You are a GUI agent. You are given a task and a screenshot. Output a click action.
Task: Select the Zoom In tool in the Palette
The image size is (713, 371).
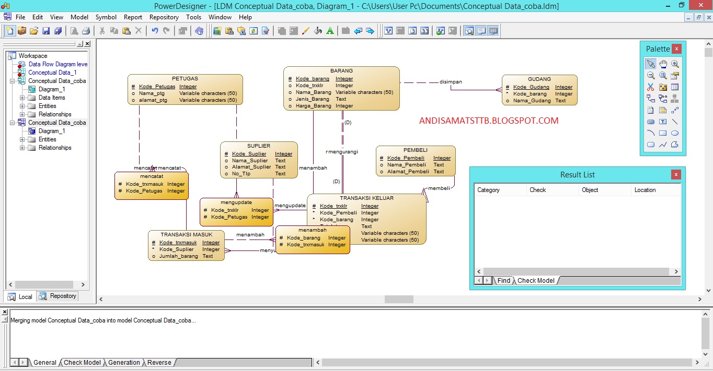tap(674, 63)
